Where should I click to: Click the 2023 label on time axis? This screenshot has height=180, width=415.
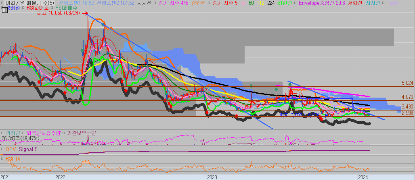(x=212, y=177)
